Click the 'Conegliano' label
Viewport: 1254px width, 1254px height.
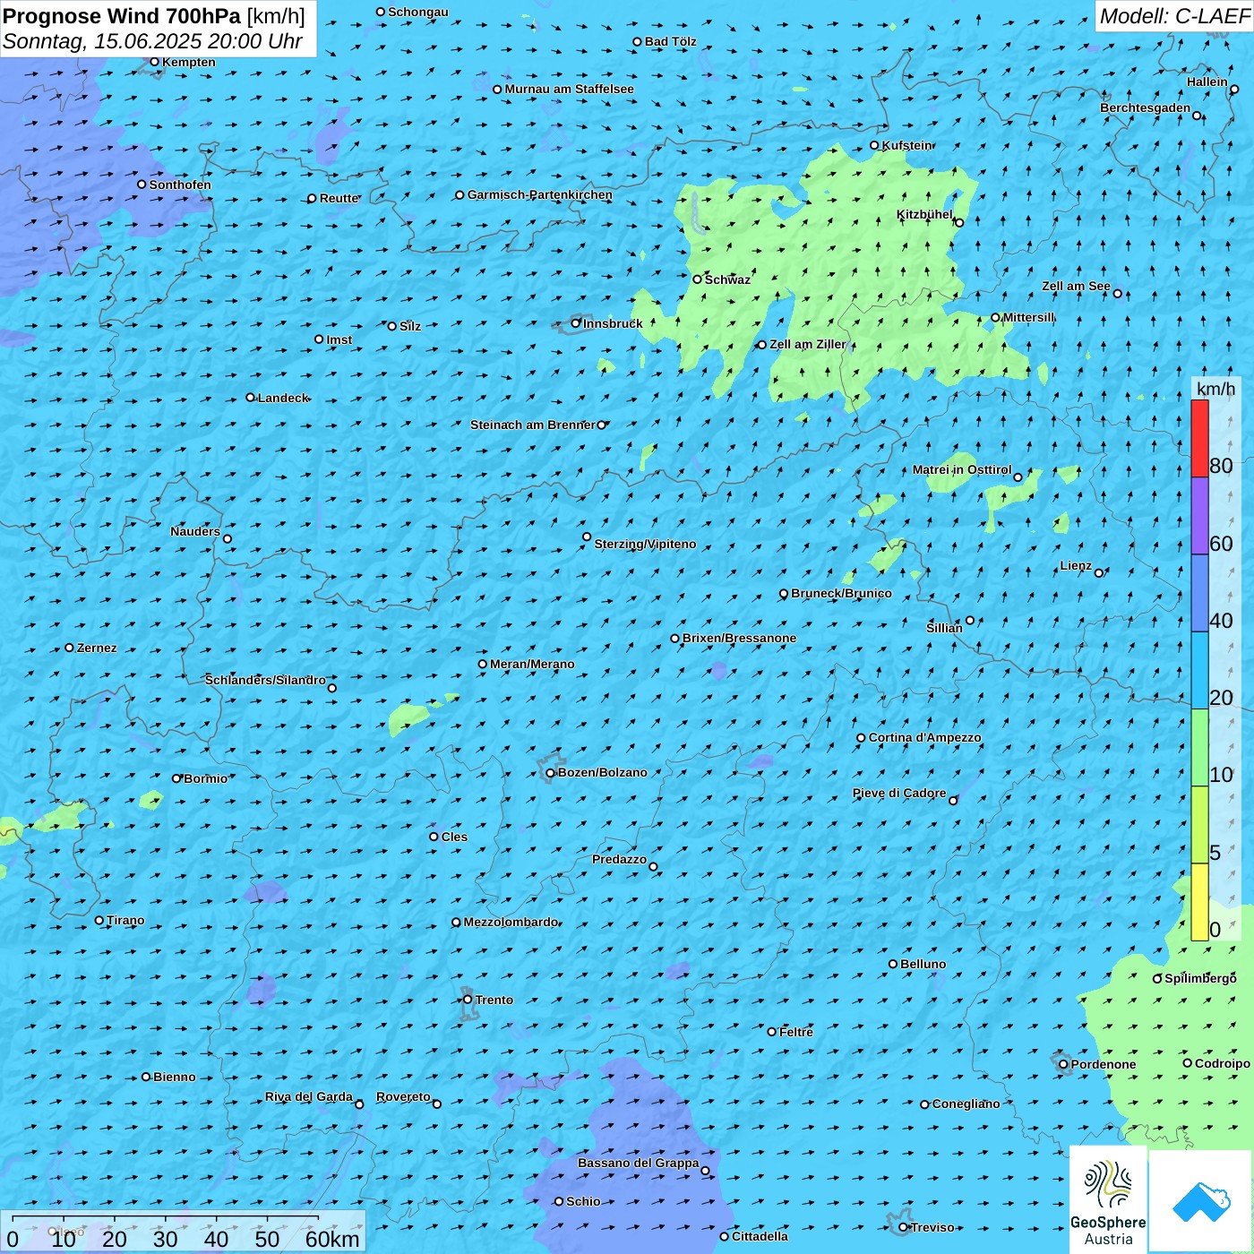point(966,1104)
